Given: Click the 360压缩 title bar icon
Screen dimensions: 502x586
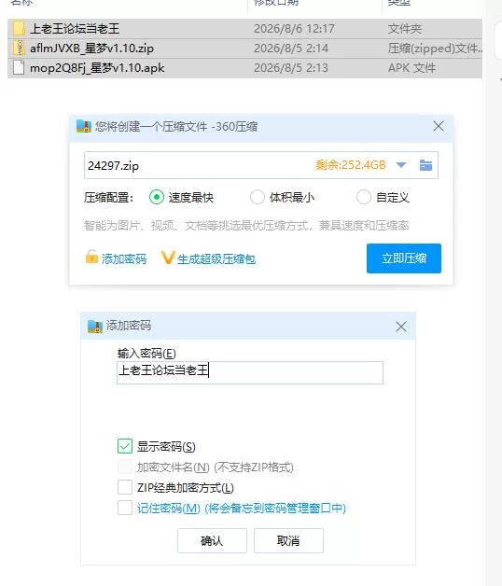Looking at the screenshot, I should click(84, 126).
